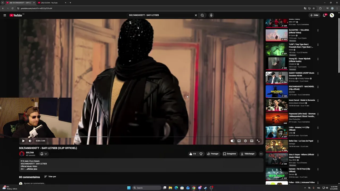Go to the YouTube home logo
Screen dimensions: 340x191
click(x=16, y=15)
